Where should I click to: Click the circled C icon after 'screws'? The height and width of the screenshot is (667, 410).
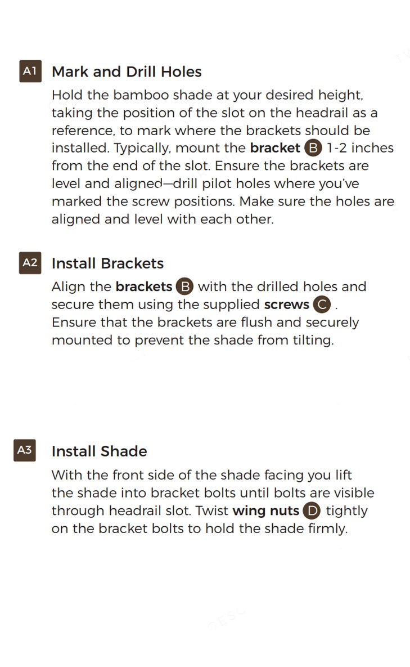[322, 305]
